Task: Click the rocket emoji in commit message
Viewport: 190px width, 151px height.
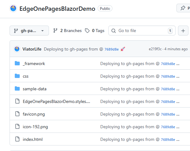Action: (123, 49)
